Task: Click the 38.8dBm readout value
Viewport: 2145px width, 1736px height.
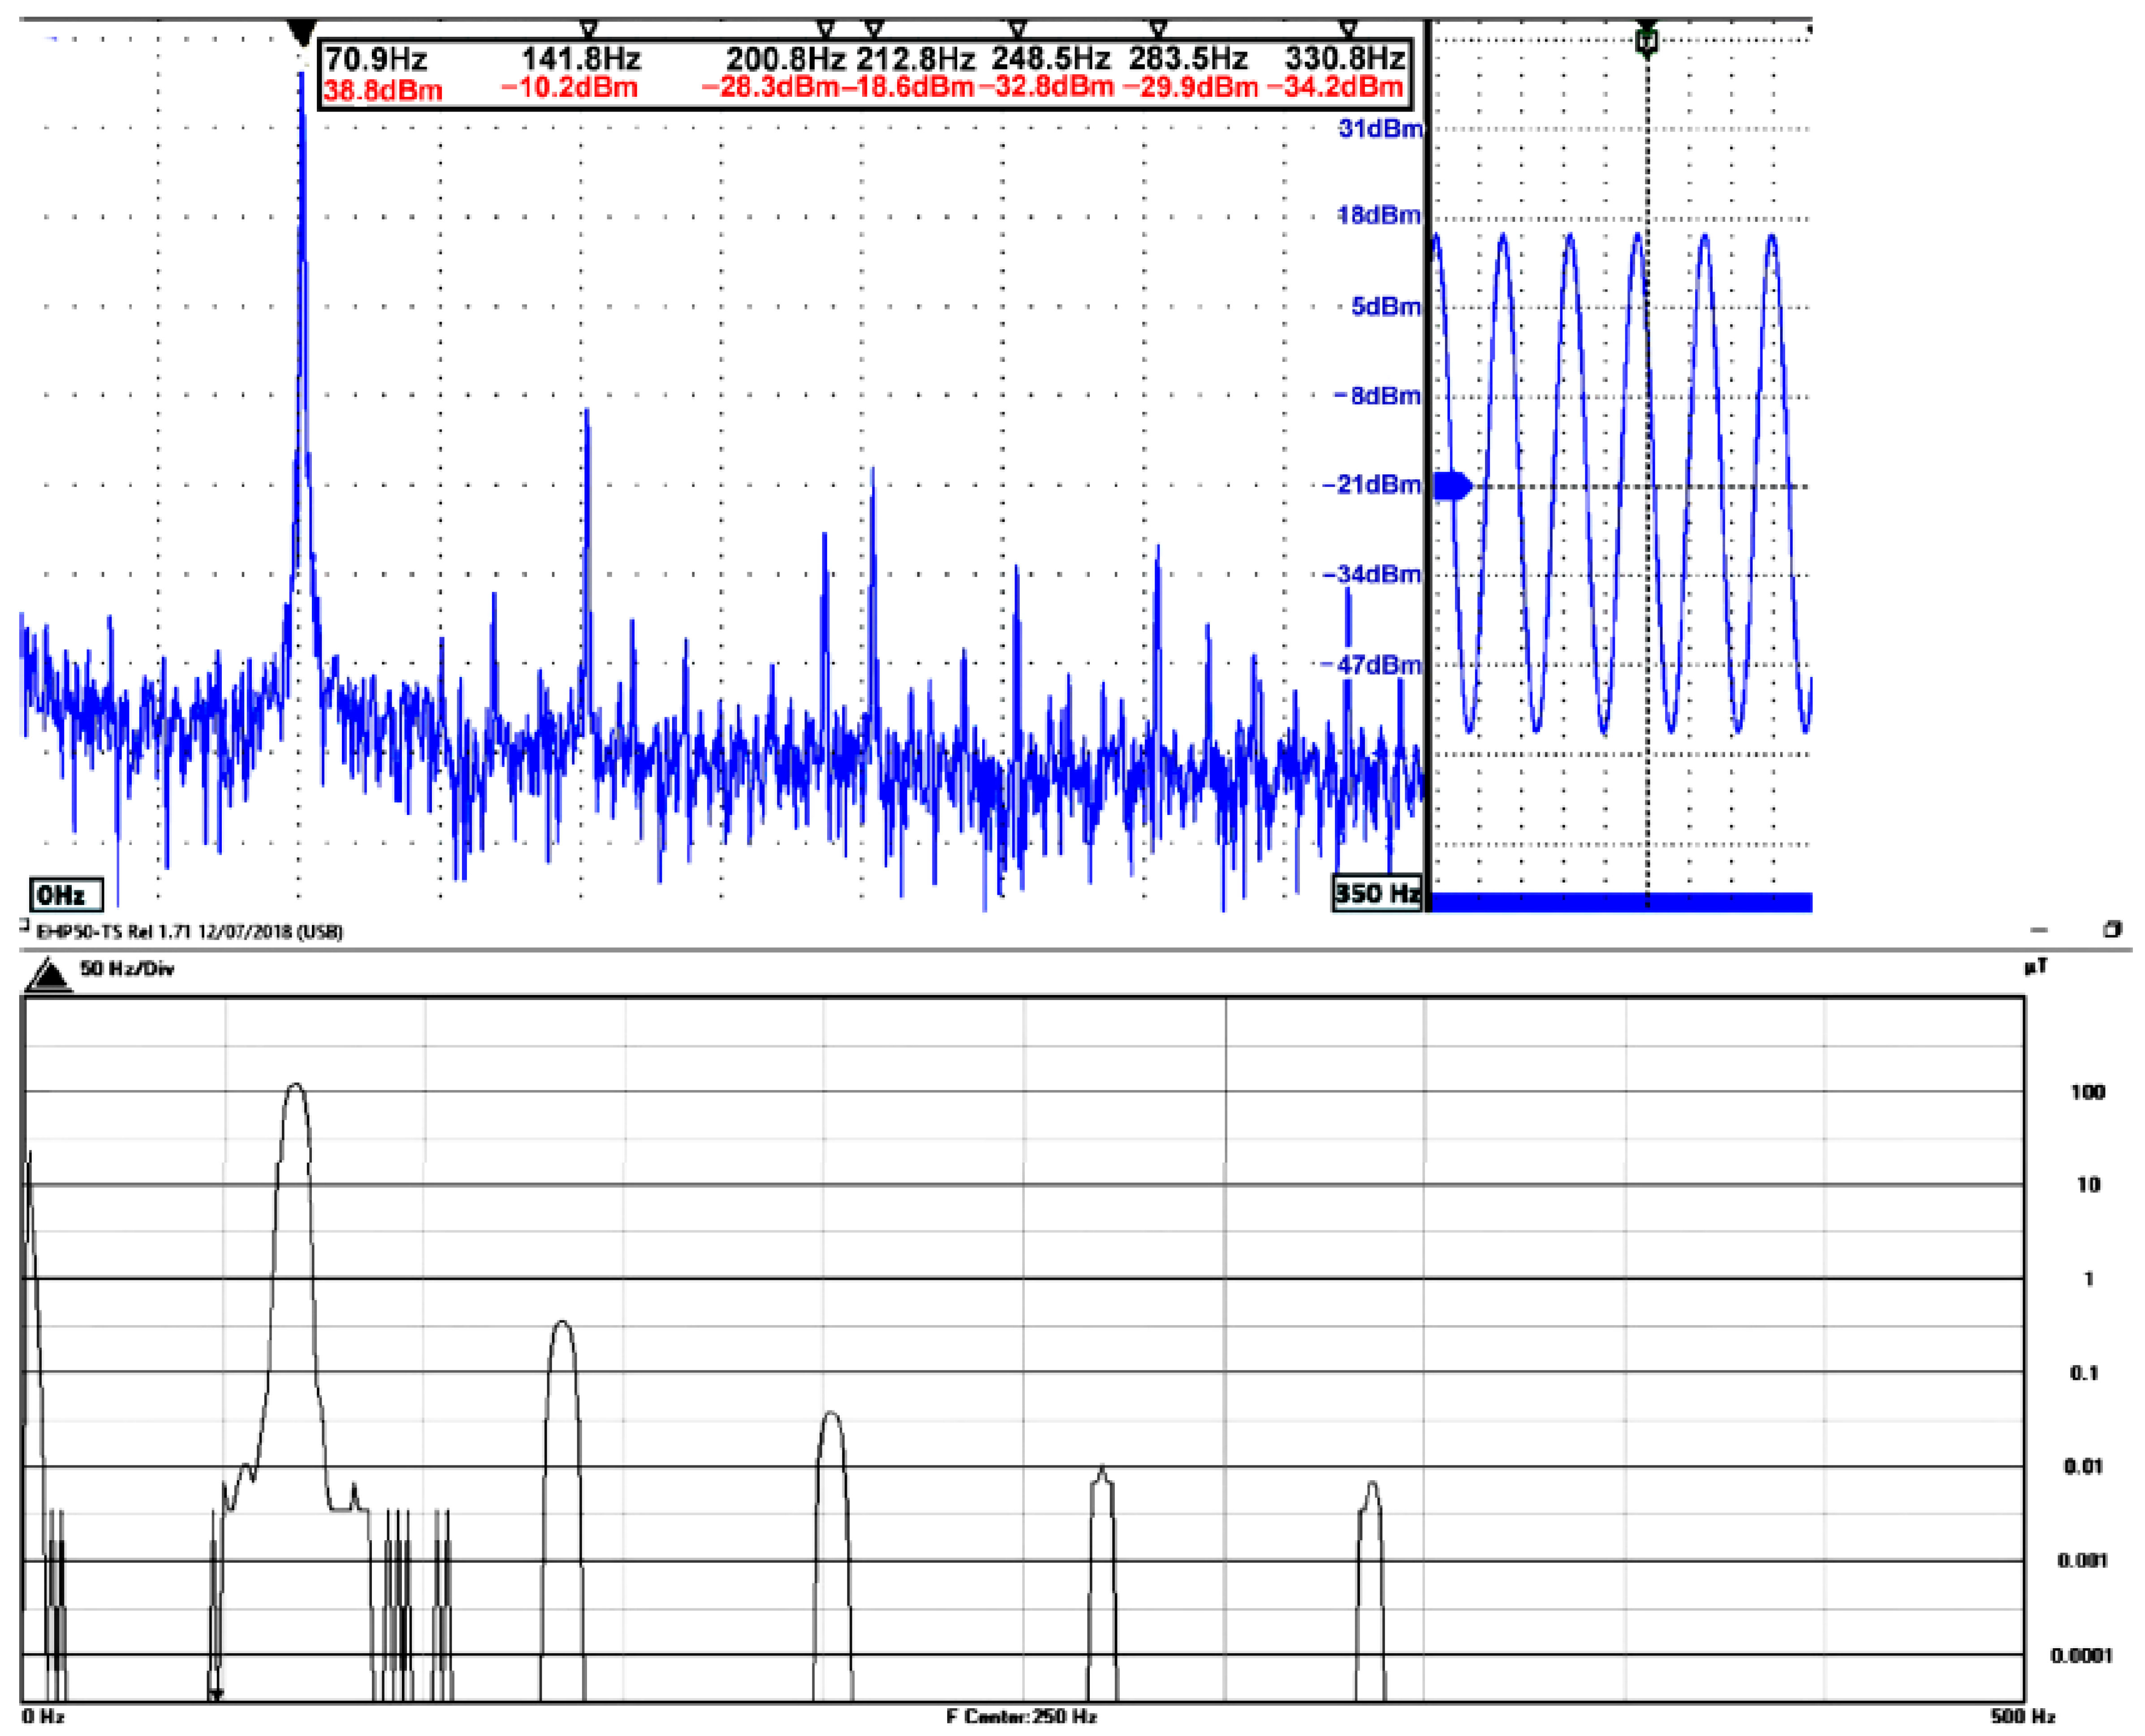Action: (383, 90)
